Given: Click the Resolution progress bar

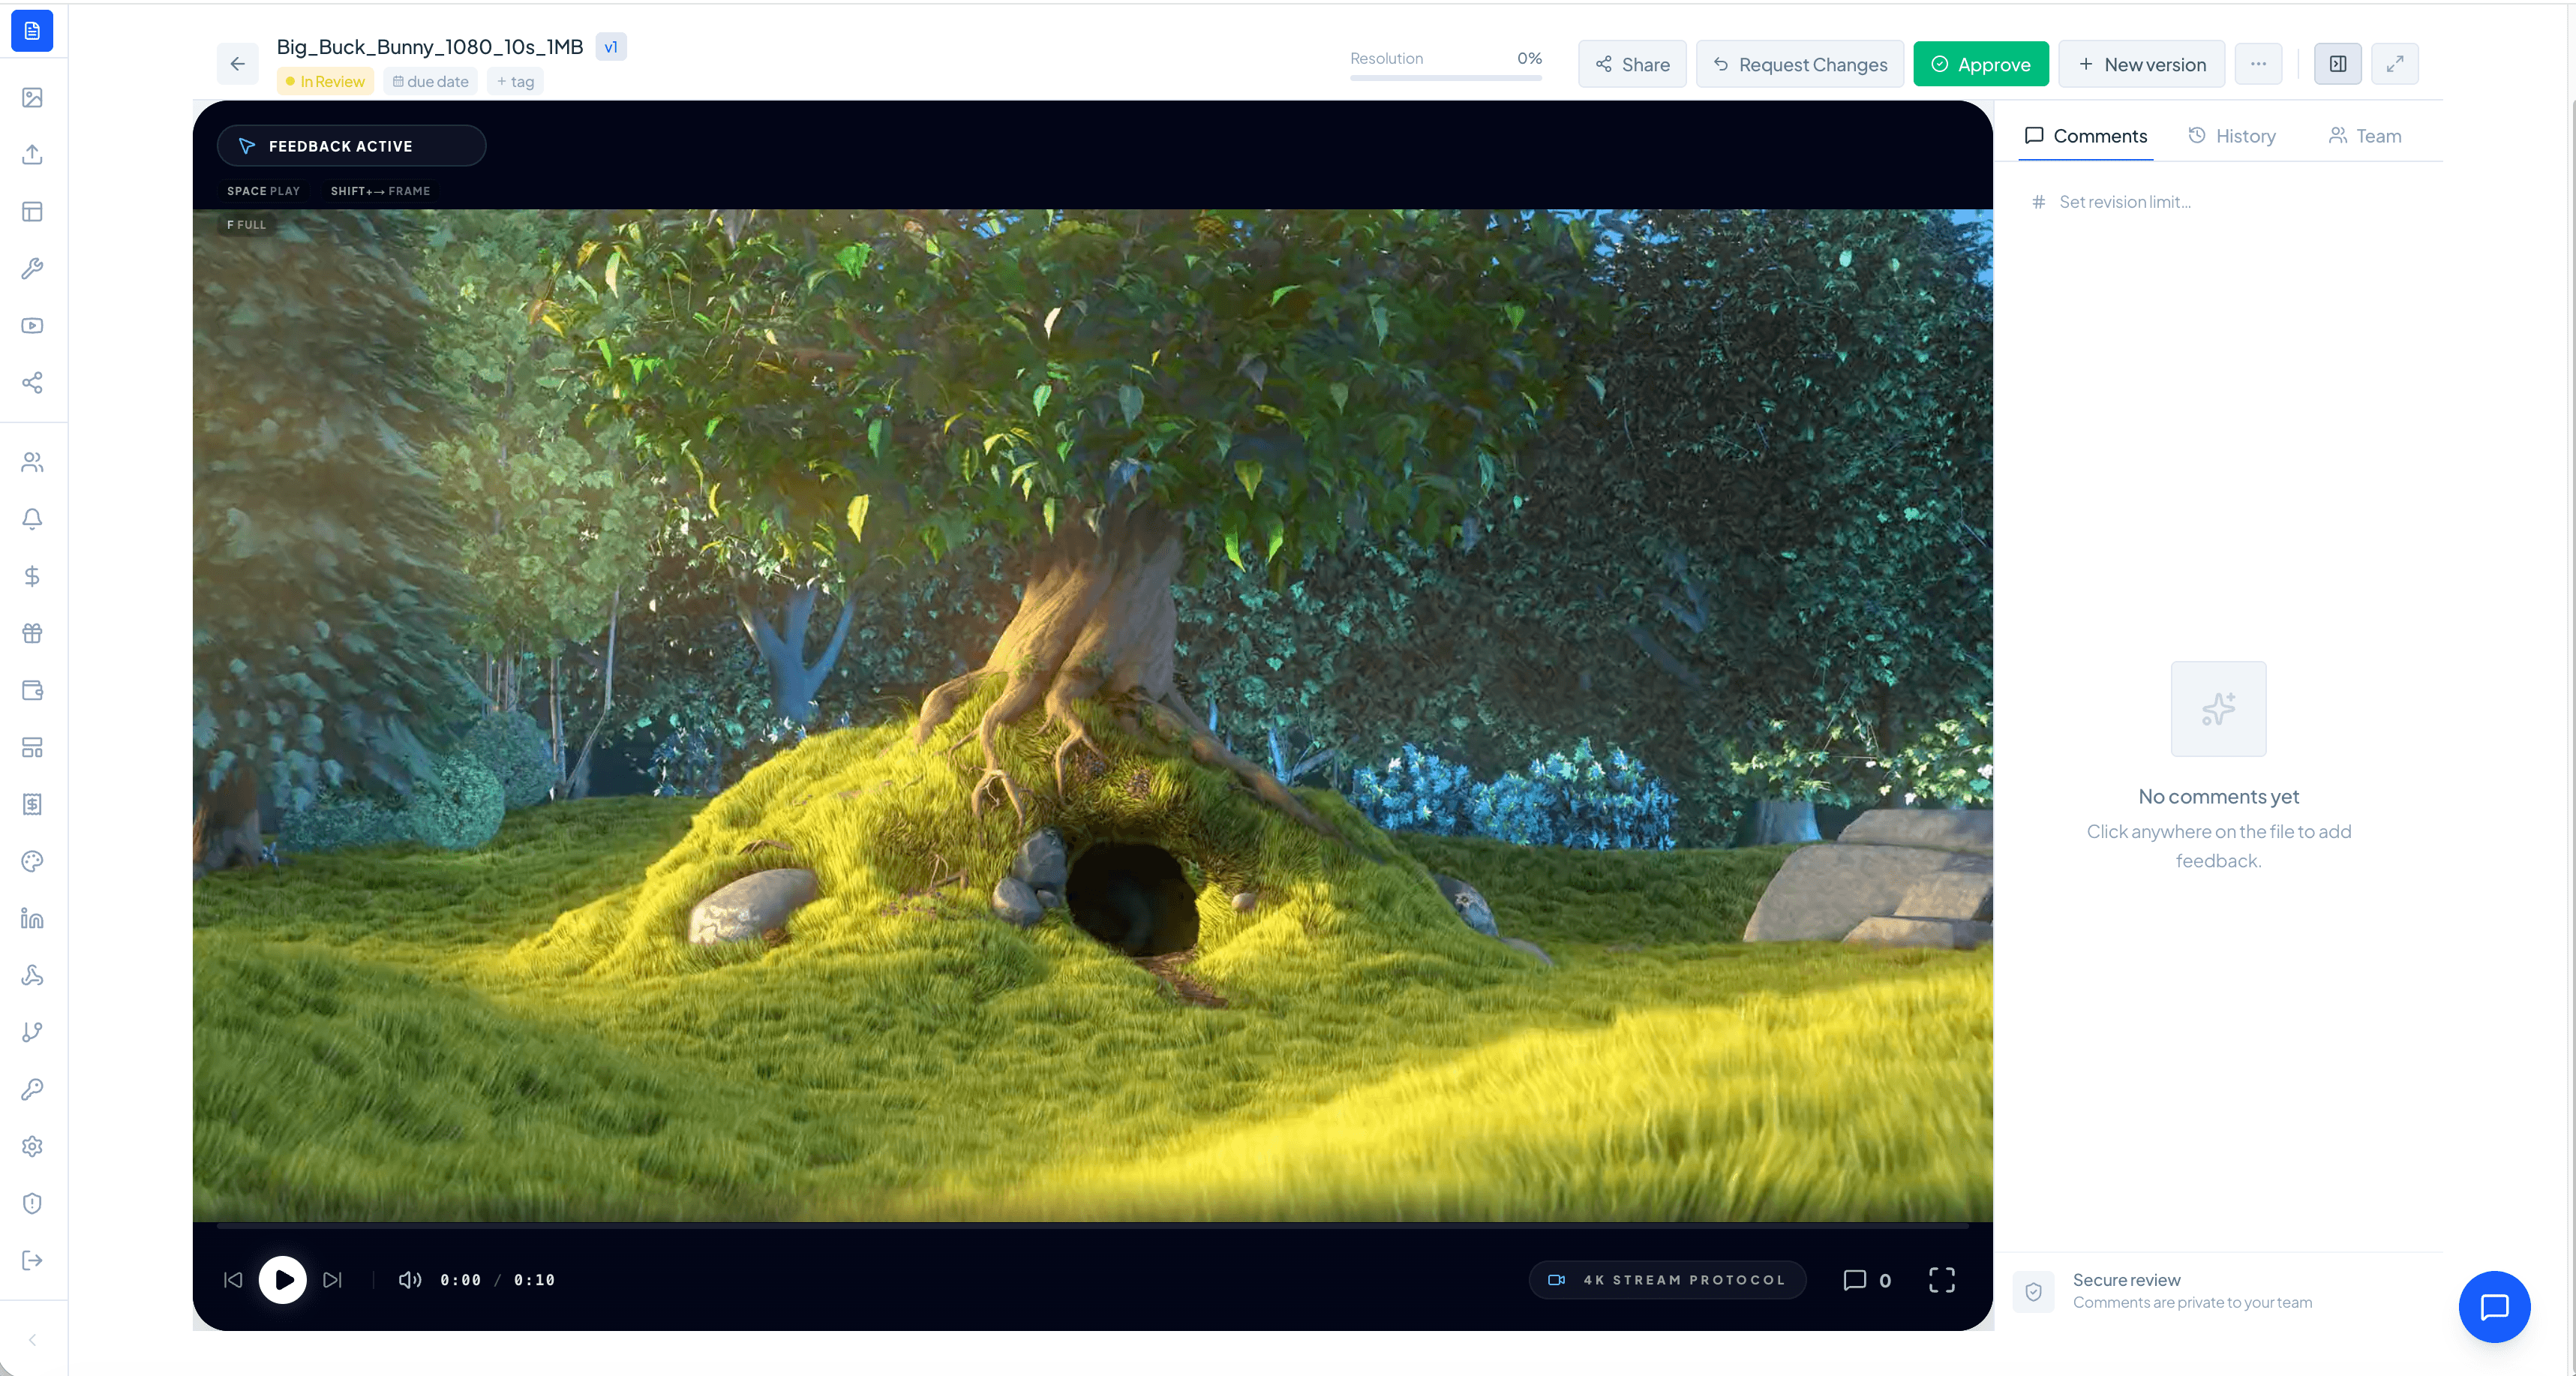Looking at the screenshot, I should (1446, 77).
